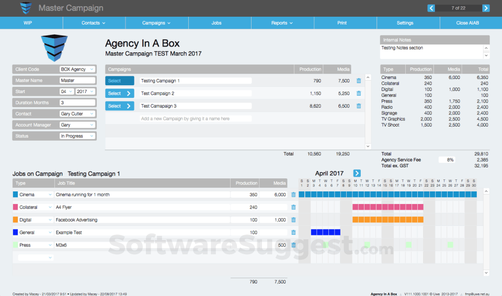Click the Cinema blue color swatch

pos(15,195)
